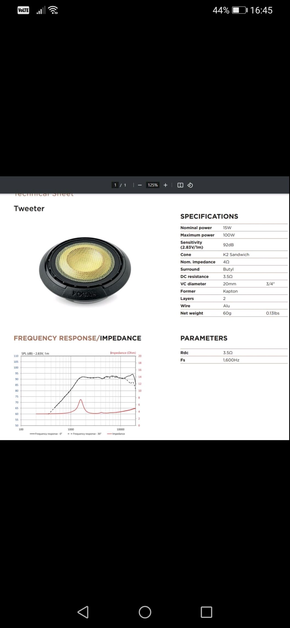
Task: Select the 'SPL (dB) - 2.83V, 1m' graph label
Action: 35,354
